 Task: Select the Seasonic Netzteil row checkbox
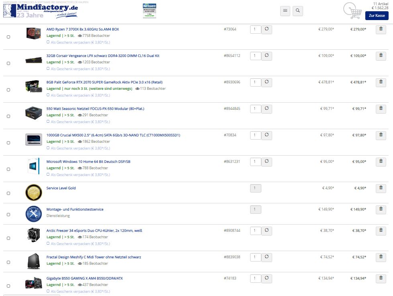click(8, 116)
